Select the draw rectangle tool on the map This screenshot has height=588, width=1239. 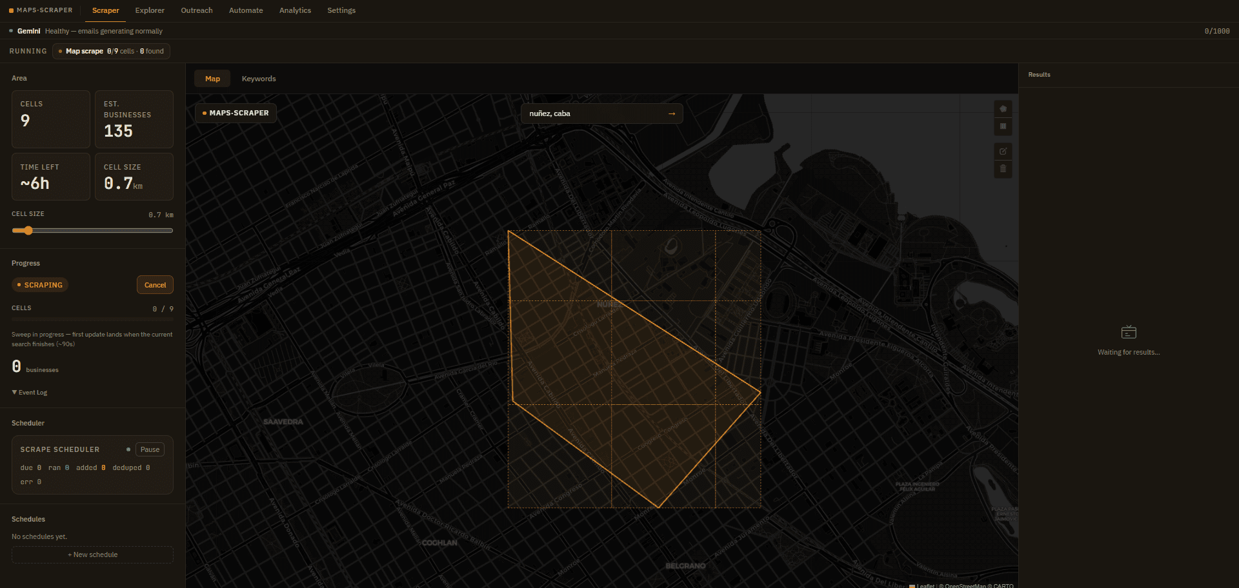point(1003,126)
